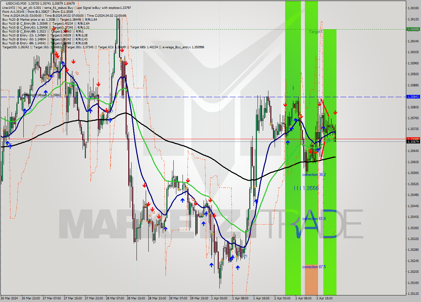Select the 'Buy %20 @ Entry -50' line

[x=45, y=39]
